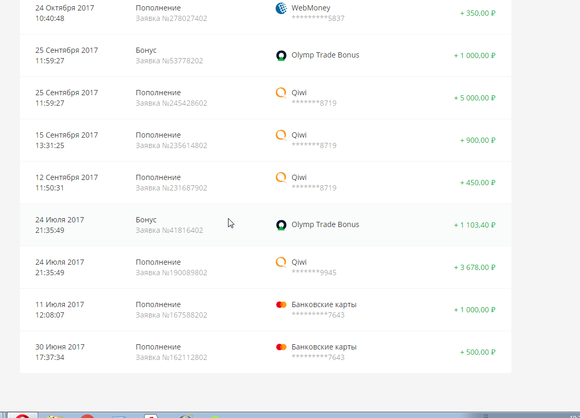Click the +1 000,00 ₽ amount for 11 Июля
The height and width of the screenshot is (418, 580).
(x=474, y=310)
